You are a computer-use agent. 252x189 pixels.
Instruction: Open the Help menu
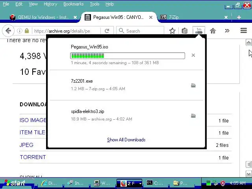point(110,4)
